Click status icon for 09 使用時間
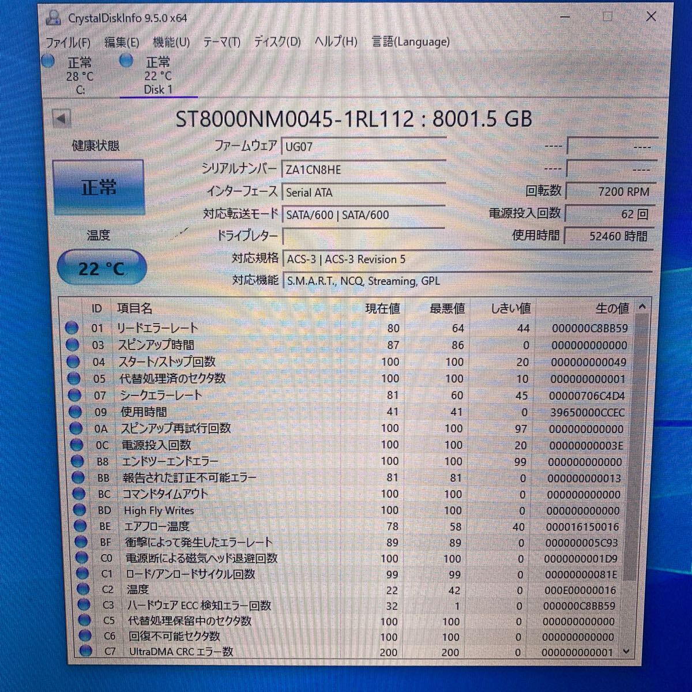This screenshot has width=692, height=692. click(x=76, y=412)
